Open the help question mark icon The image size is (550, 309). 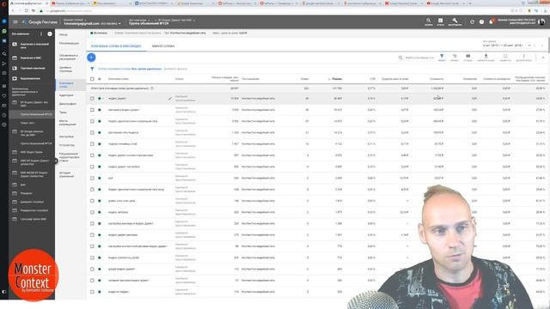point(481,22)
